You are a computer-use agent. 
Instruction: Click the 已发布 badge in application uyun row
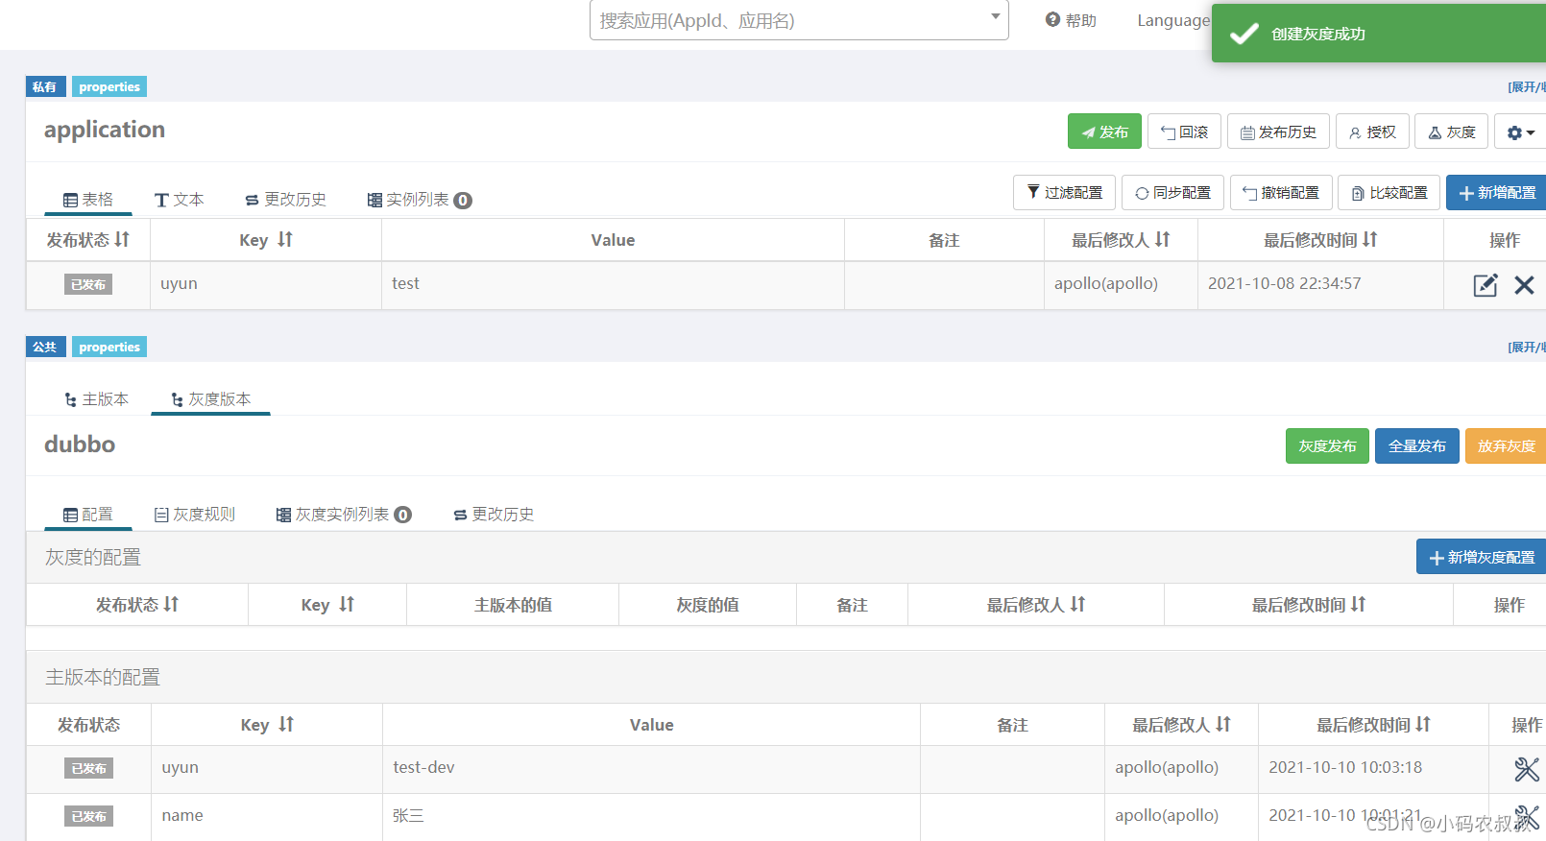click(x=88, y=284)
